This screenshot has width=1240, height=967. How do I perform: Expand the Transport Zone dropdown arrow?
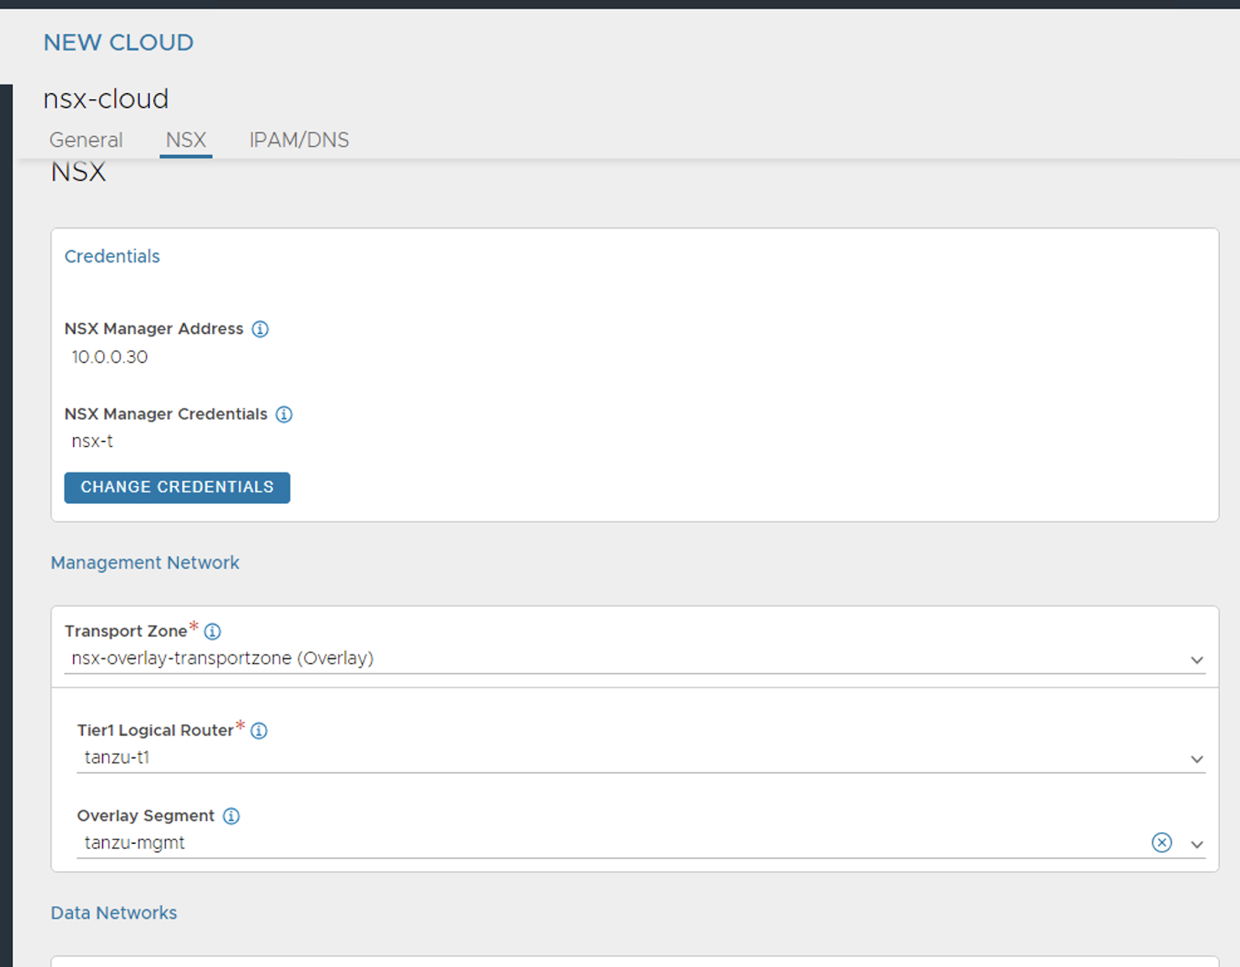tap(1197, 660)
